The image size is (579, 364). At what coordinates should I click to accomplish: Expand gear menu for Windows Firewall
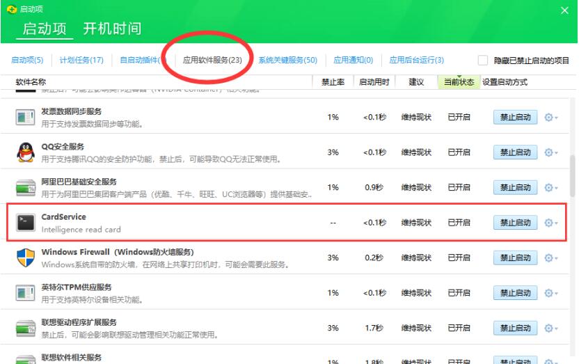click(550, 258)
